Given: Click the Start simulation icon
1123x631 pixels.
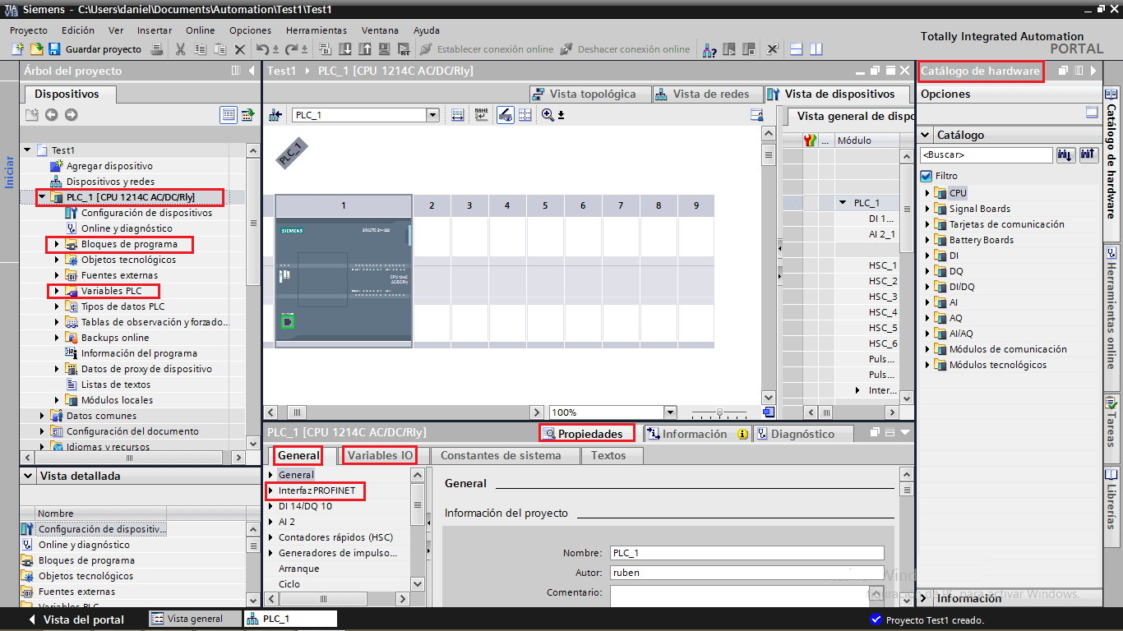Looking at the screenshot, I should (384, 49).
